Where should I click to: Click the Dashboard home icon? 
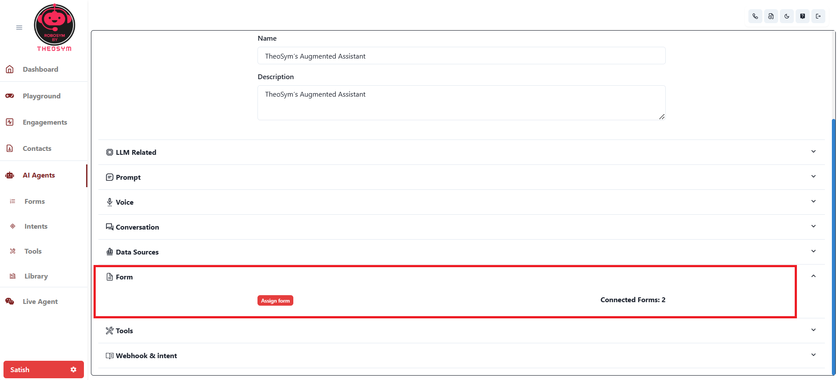pyautogui.click(x=10, y=69)
